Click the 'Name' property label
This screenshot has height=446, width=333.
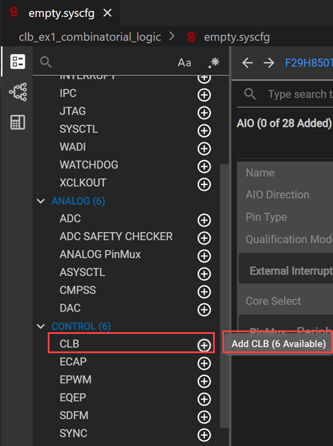(260, 173)
